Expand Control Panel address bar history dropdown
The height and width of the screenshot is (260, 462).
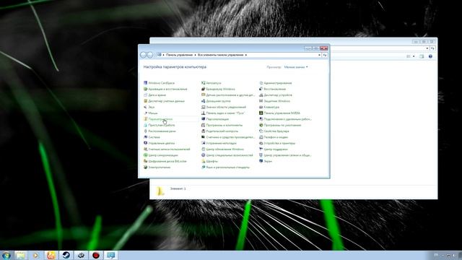[x=319, y=55]
